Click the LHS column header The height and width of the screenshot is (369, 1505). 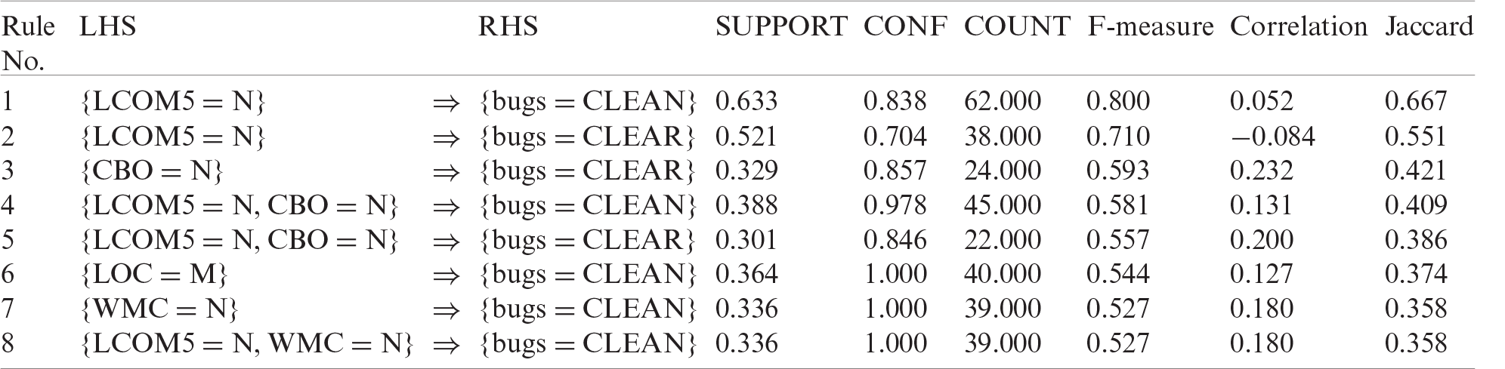(x=108, y=27)
